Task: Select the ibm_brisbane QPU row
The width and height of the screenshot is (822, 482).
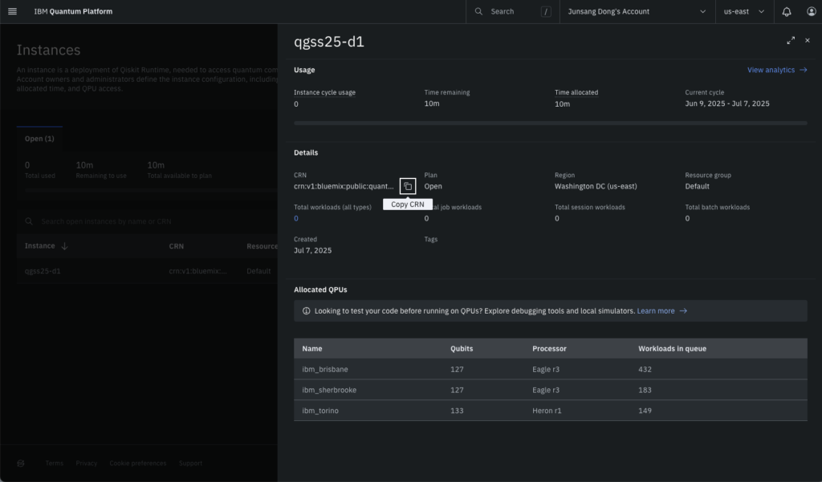Action: (551, 370)
